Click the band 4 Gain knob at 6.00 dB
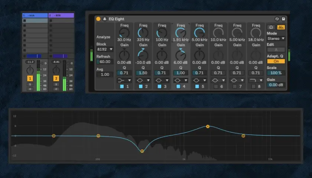The width and height of the screenshot is (312, 178). point(181,55)
